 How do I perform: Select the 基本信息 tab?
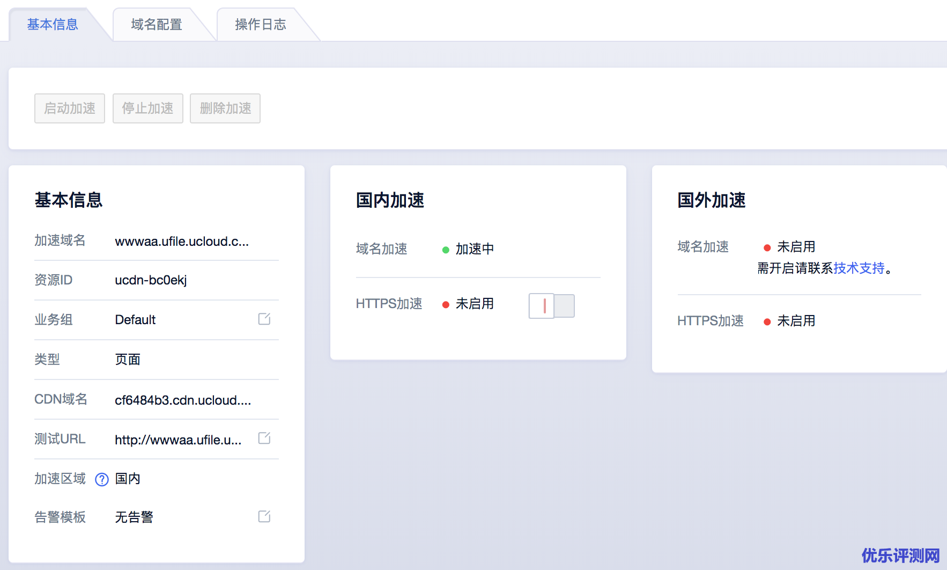click(53, 25)
